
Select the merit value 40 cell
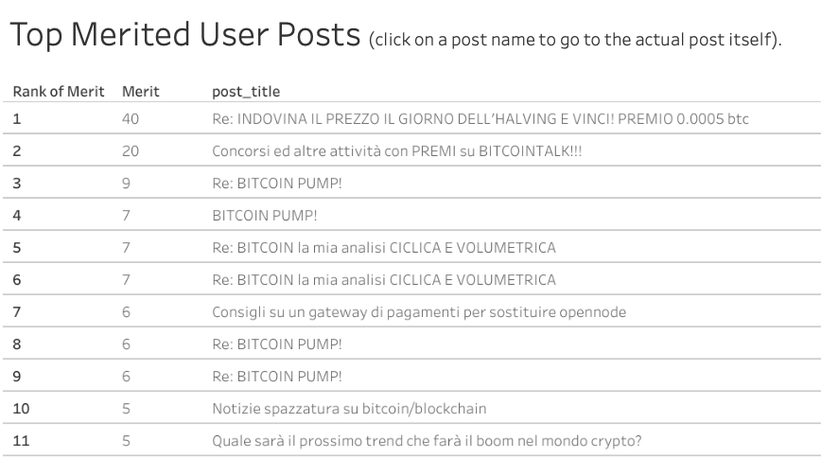tap(131, 119)
